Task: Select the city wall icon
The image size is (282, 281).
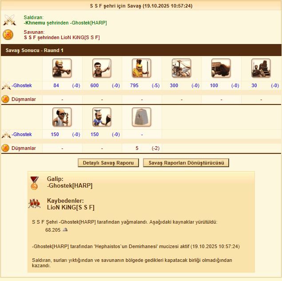Action: [x=142, y=117]
